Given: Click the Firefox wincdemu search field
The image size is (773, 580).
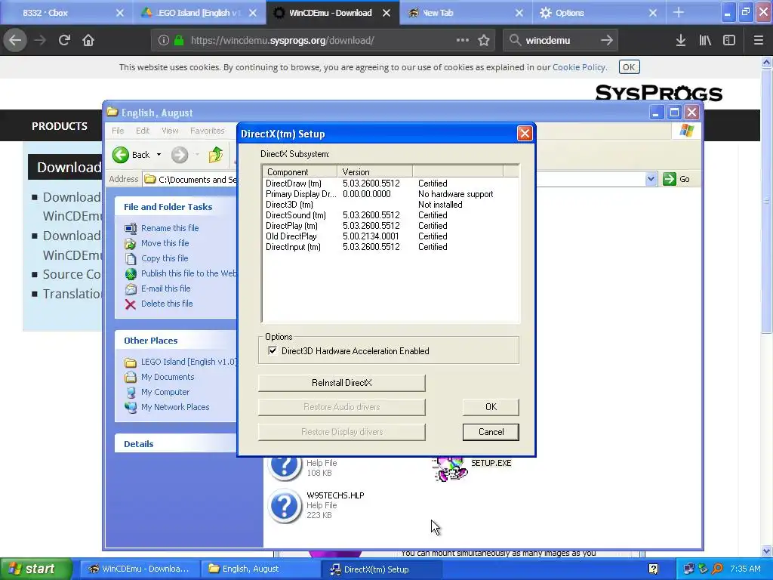Looking at the screenshot, I should (561, 41).
